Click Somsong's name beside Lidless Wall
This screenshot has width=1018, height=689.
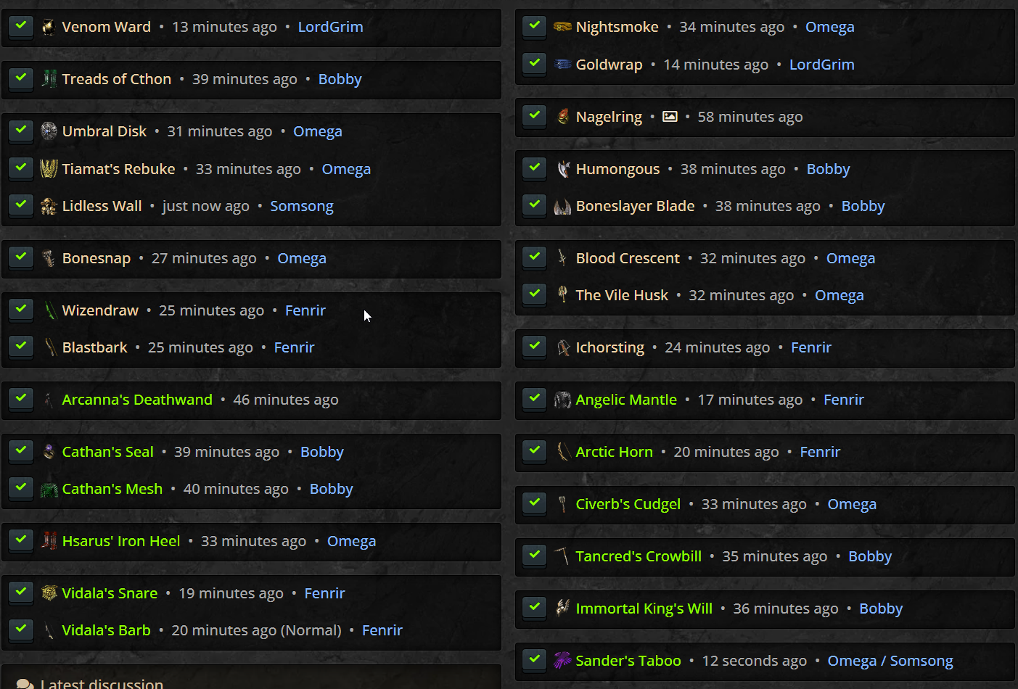tap(301, 206)
